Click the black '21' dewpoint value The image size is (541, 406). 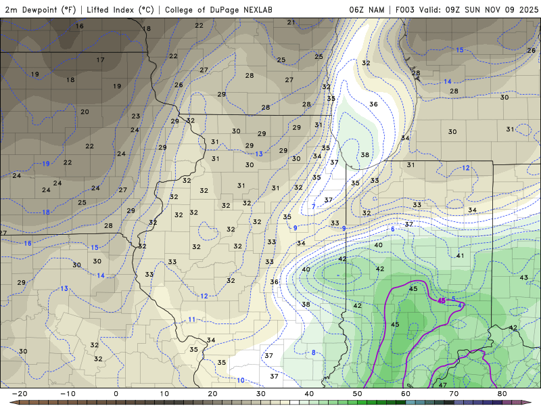tap(291, 22)
